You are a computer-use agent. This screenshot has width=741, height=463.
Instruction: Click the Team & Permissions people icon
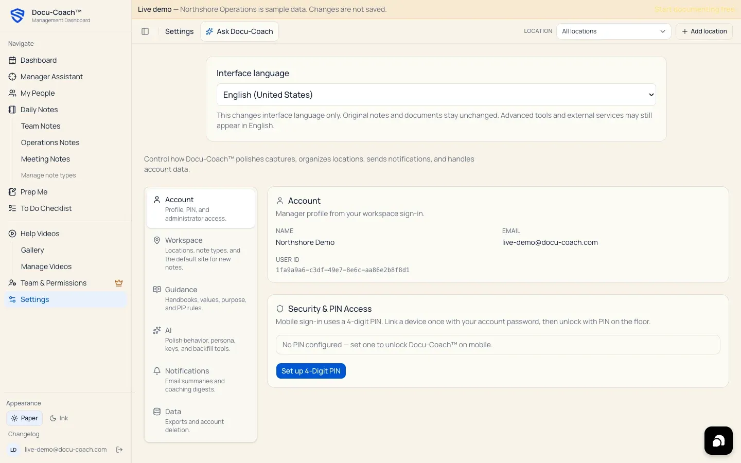[12, 283]
